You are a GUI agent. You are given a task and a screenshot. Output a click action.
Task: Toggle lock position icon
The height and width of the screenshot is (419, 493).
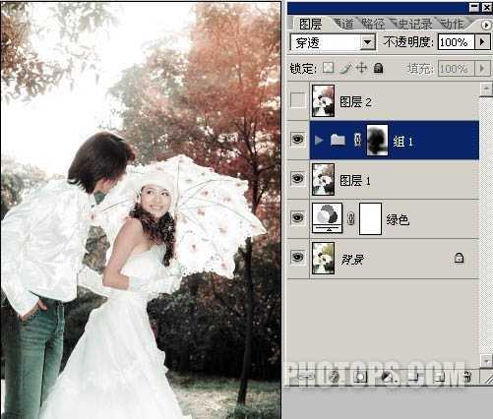pos(361,68)
